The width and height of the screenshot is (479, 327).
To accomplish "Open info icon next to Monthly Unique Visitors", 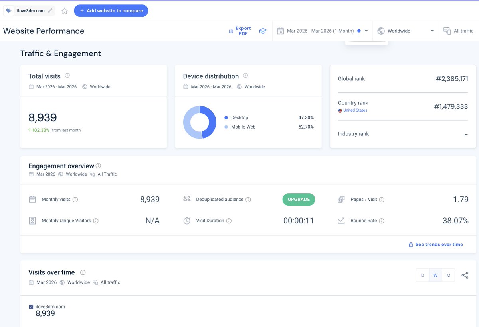I will pyautogui.click(x=96, y=221).
